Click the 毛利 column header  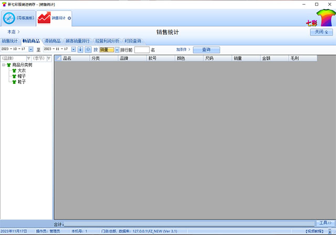[303, 58]
